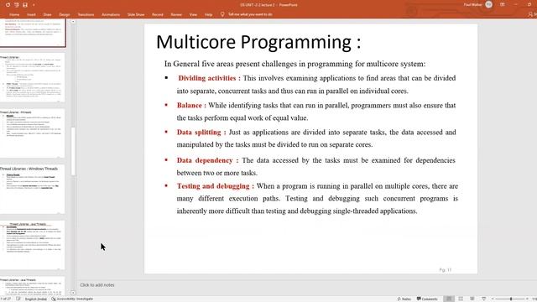Open the Customize Quick Access Toolbar dropdown
537x302 pixels.
34,5
